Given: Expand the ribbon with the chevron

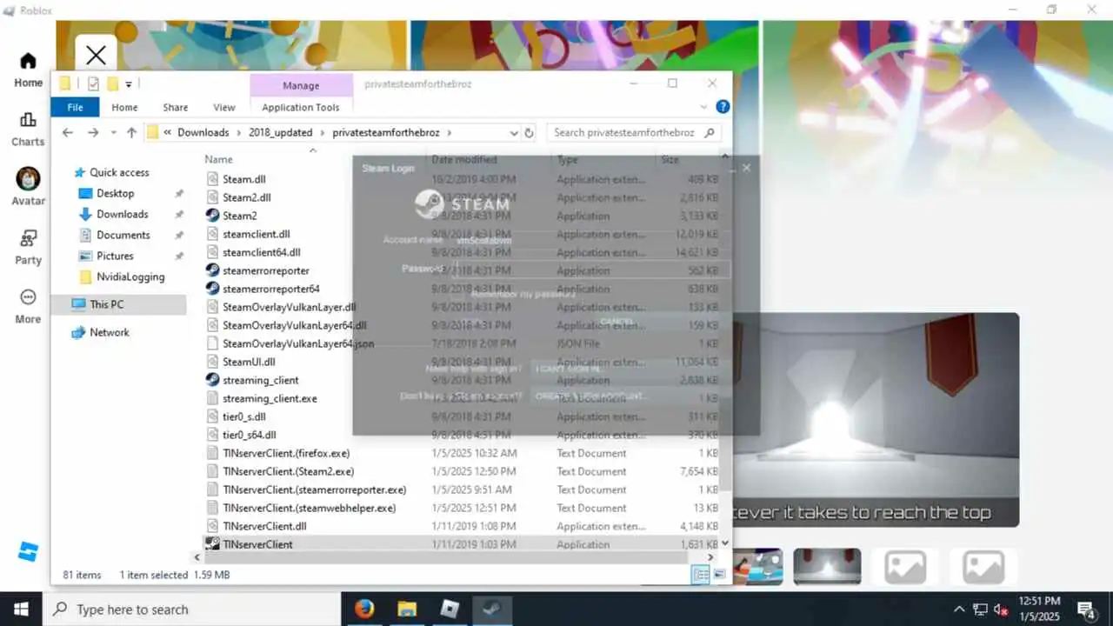Looking at the screenshot, I should coord(704,107).
